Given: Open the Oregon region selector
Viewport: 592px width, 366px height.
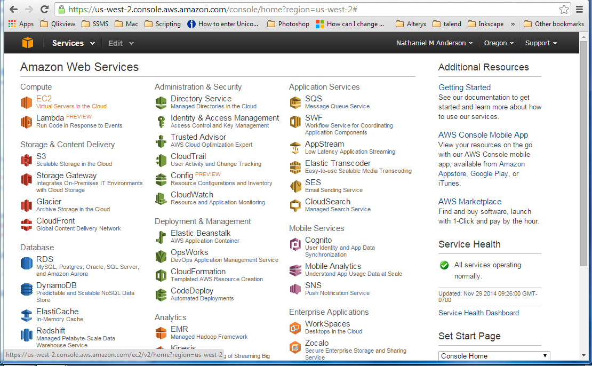Looking at the screenshot, I should click(499, 43).
